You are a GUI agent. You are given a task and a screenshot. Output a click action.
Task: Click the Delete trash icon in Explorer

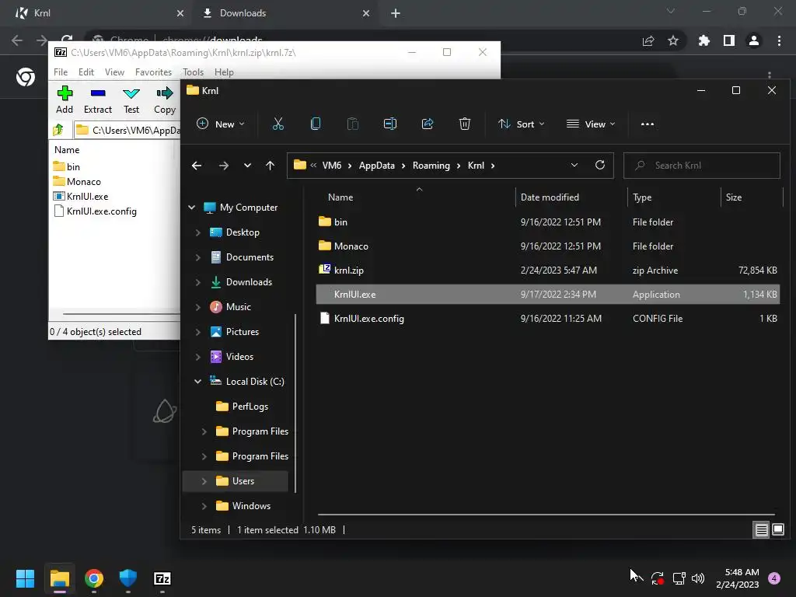[465, 124]
